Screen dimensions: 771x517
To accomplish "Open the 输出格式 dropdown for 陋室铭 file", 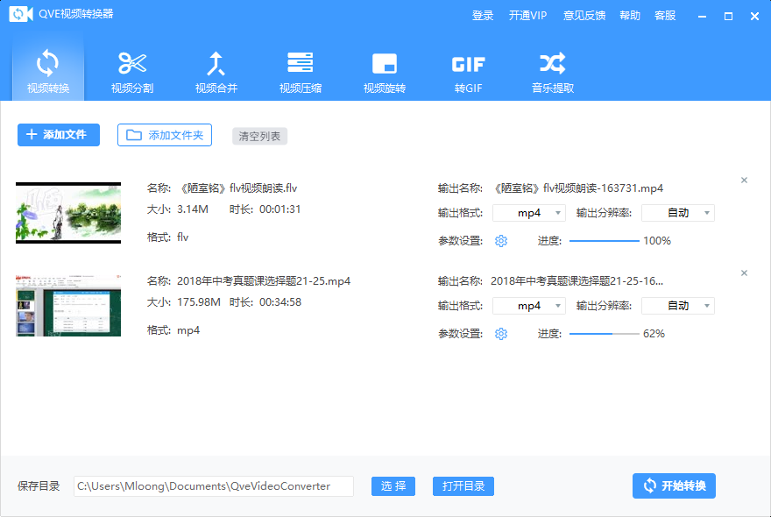I will pos(528,212).
